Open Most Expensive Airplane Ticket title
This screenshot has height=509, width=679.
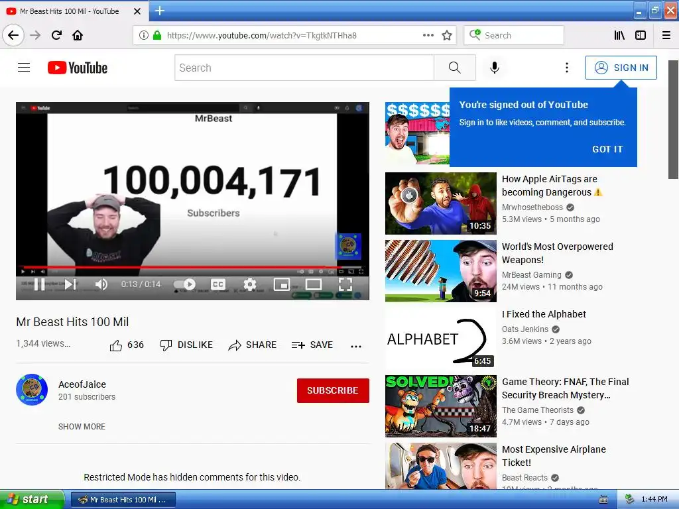pos(554,456)
